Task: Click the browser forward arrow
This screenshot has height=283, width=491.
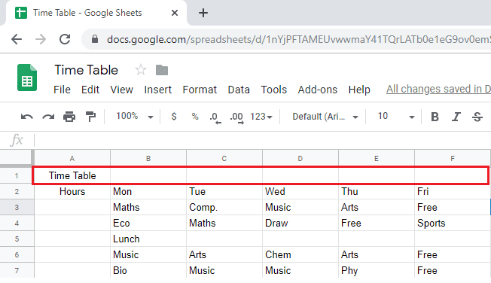Action: coord(41,39)
